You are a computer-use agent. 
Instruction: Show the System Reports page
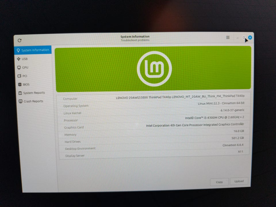[x=34, y=93]
